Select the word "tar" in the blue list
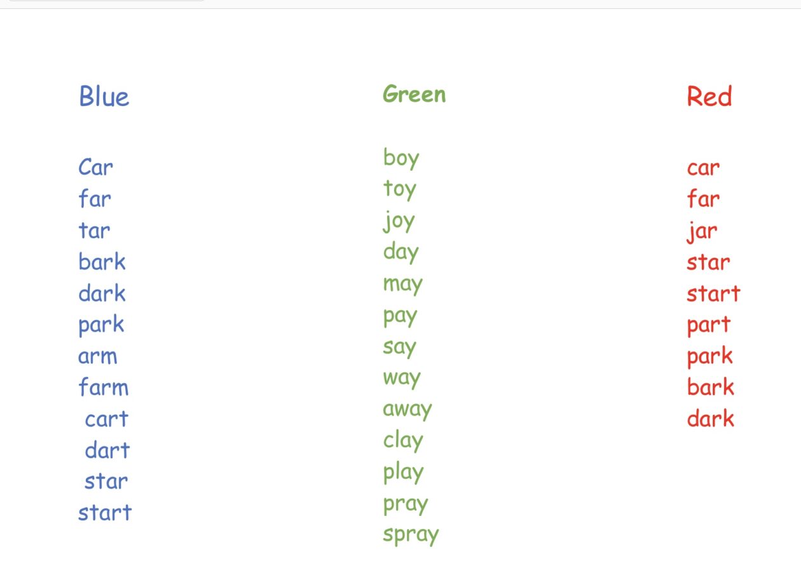801x582 pixels. [94, 231]
